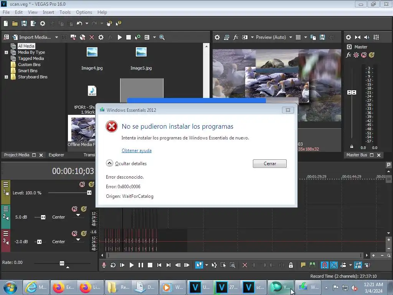
Task: Open the Import Media dropdown arrow
Action: pos(56,37)
